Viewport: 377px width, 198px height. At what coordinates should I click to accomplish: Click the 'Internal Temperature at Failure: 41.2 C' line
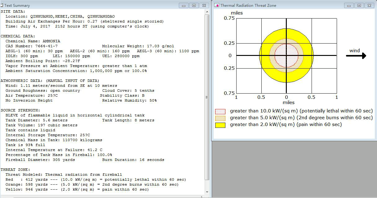[54, 150]
